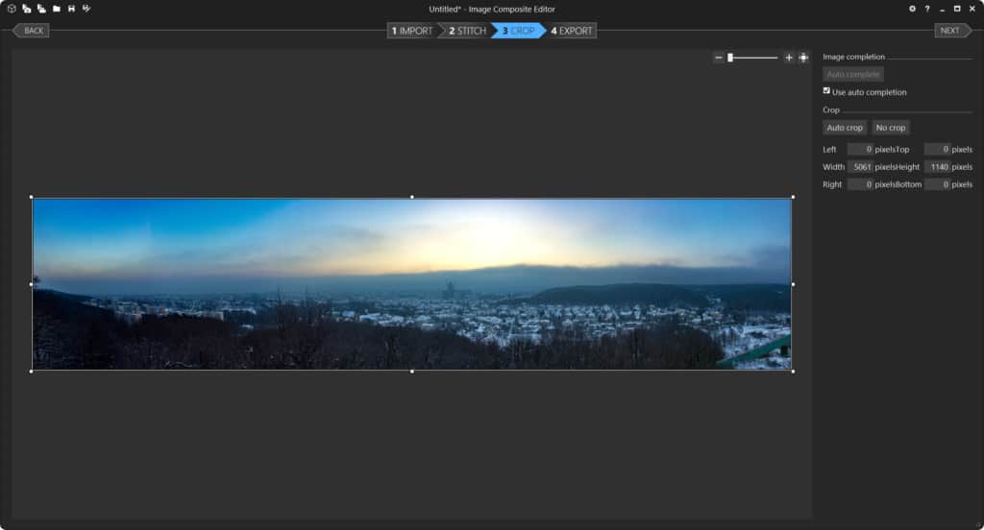Click the new panorama cube icon
This screenshot has width=984, height=530.
[x=12, y=9]
